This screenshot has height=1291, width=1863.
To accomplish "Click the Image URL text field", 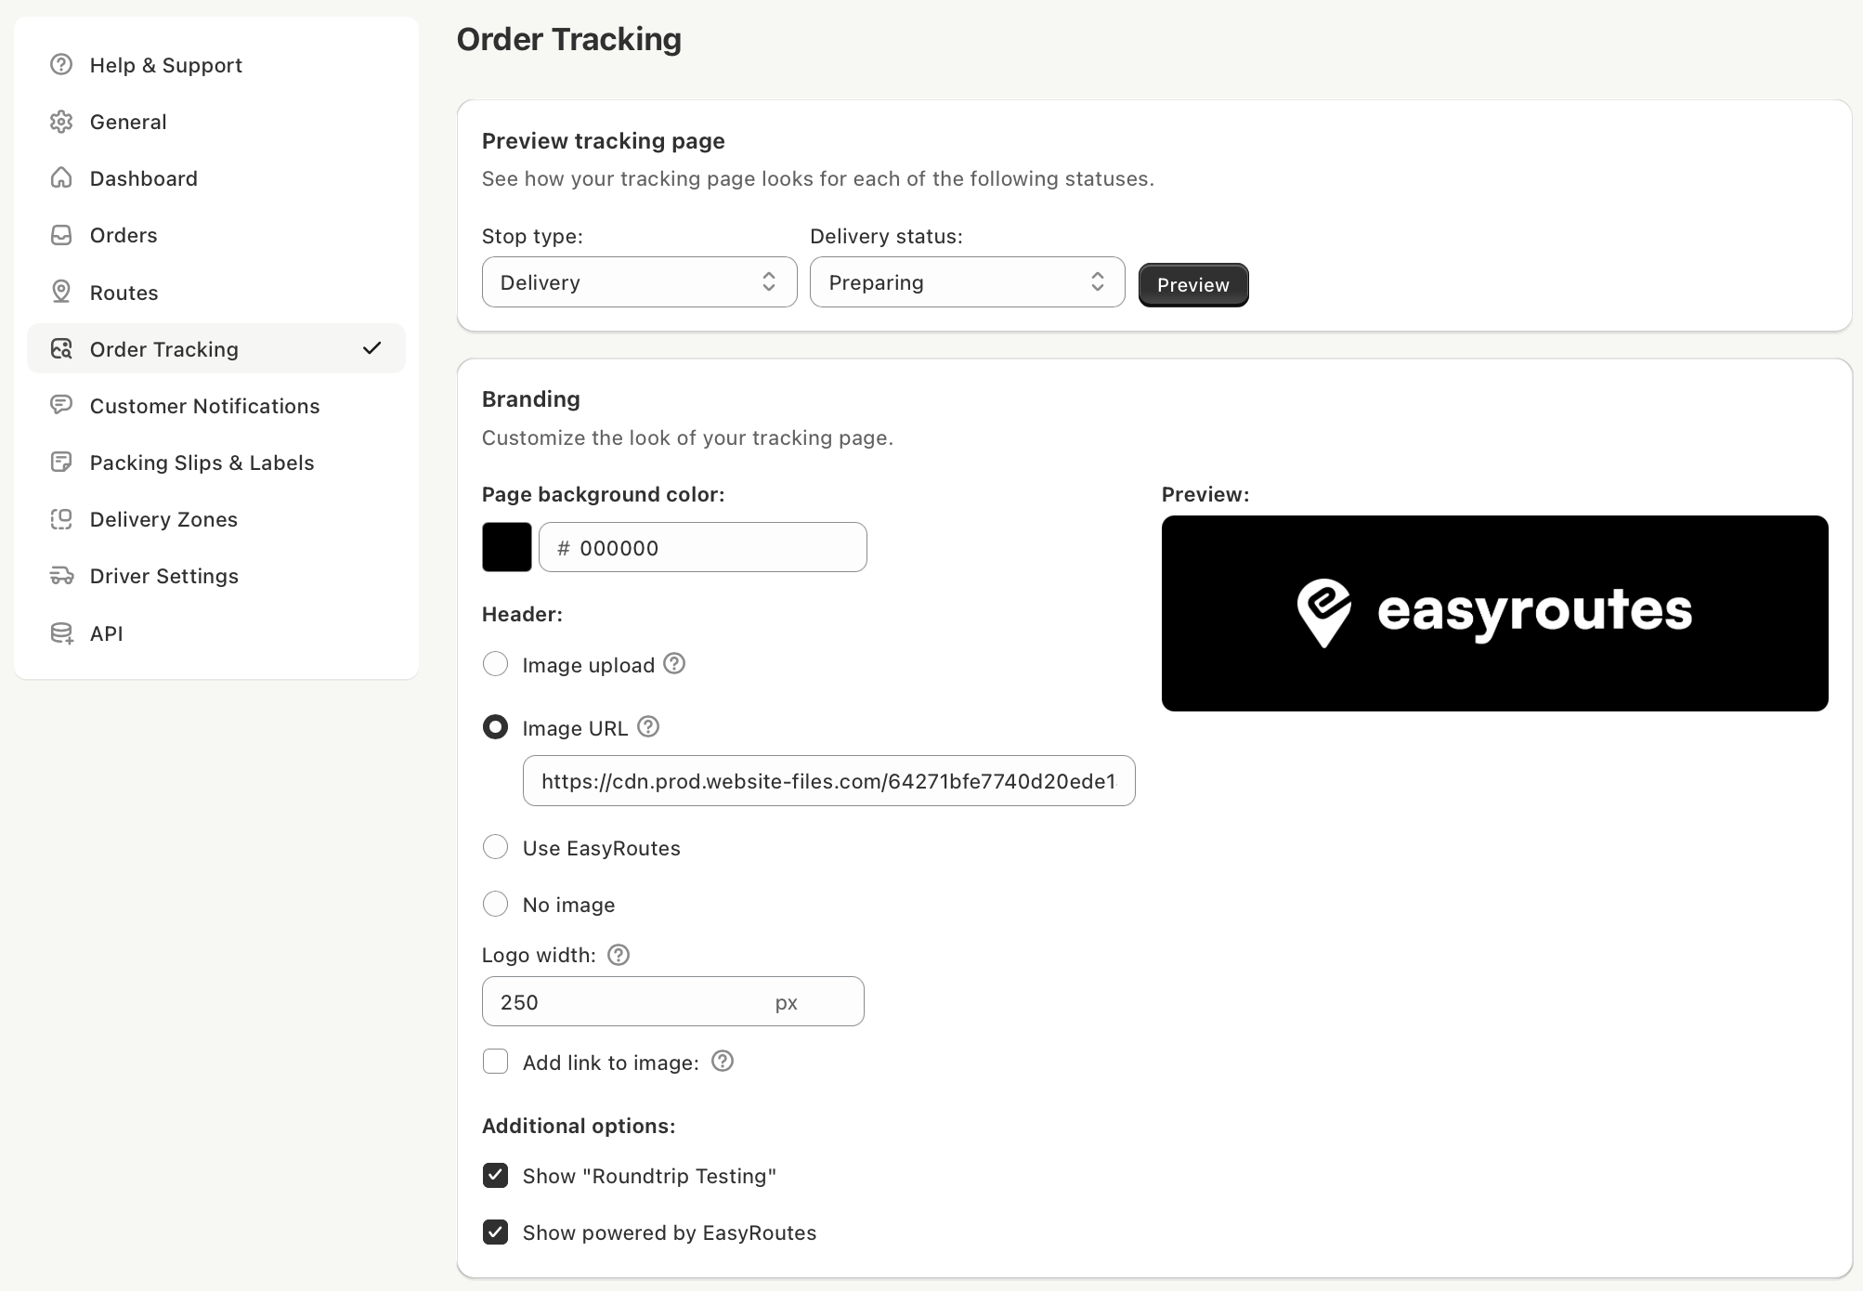I will [828, 781].
